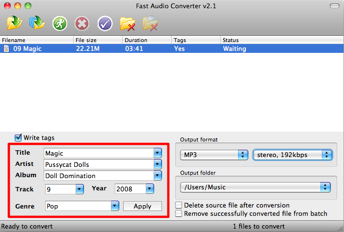Click the remove all files folder icon
The width and height of the screenshot is (344, 232).
[150, 23]
